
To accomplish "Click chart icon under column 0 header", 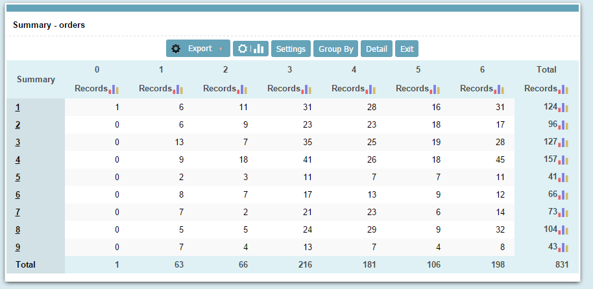I will [113, 89].
